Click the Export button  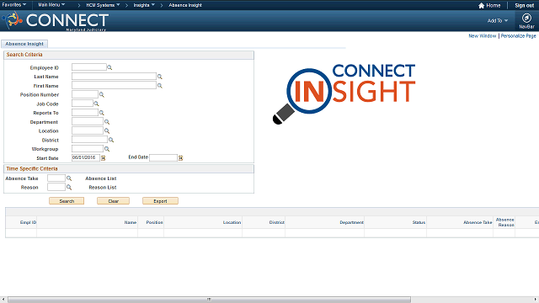[x=160, y=201]
